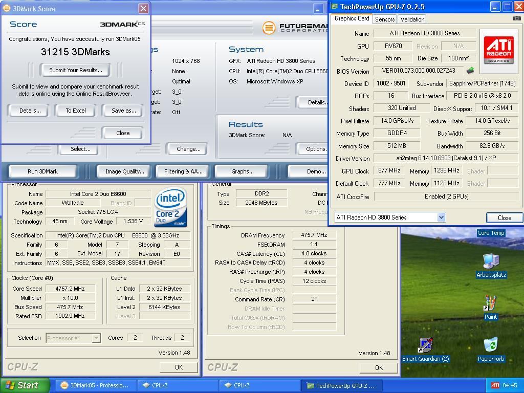Click the Subvendor Sapphire/PCPartner field
The width and height of the screenshot is (524, 393).
pos(482,83)
